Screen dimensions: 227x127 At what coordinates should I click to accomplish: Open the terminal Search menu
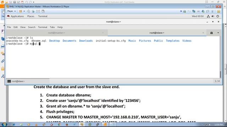(x=32, y=27)
